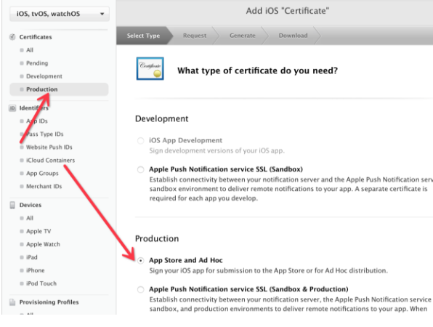Show Development certificates
Screen dimensions: 433x327
(x=44, y=76)
